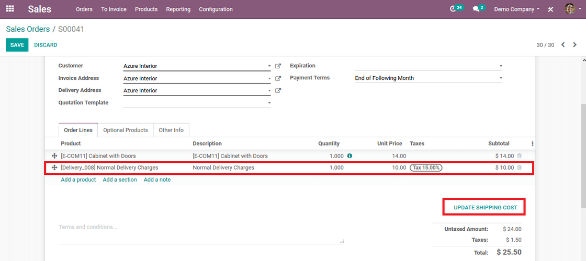Expand the Quotation Template dropdown

[269, 103]
